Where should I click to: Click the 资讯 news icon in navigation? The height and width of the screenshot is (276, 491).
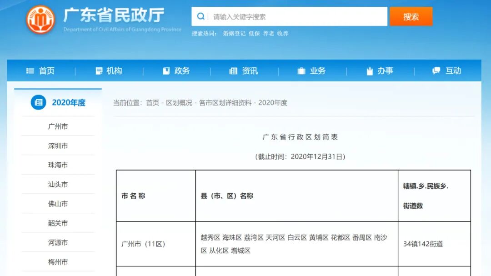233,71
